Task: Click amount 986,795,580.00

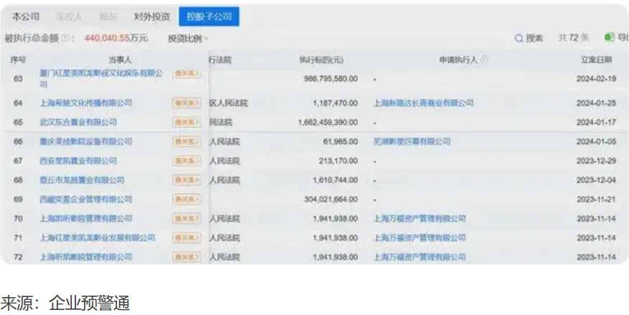Action: point(330,78)
